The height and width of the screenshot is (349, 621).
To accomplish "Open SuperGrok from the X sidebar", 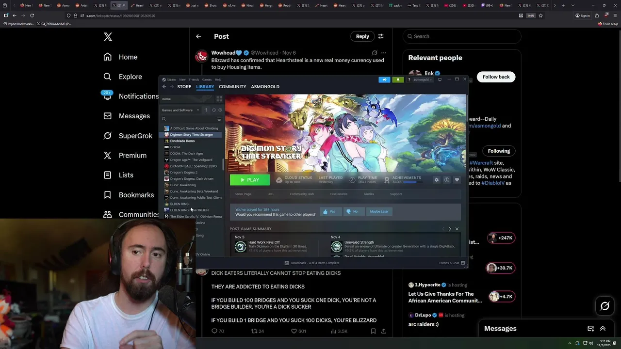I will tap(128, 136).
